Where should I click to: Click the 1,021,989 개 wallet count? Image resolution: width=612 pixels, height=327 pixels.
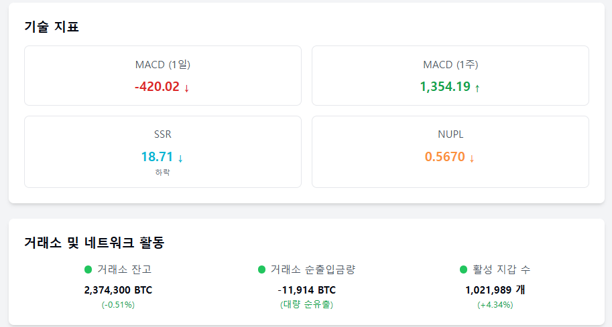pos(495,290)
